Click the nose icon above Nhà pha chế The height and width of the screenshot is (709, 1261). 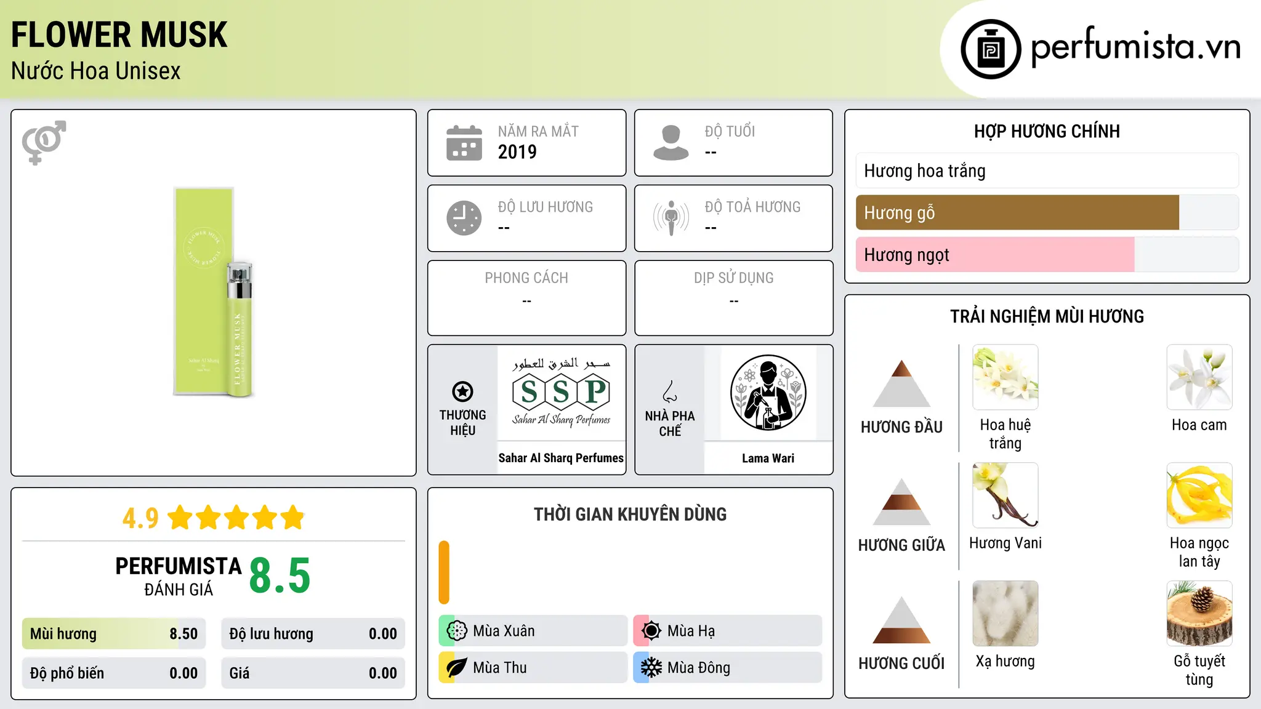(x=670, y=391)
